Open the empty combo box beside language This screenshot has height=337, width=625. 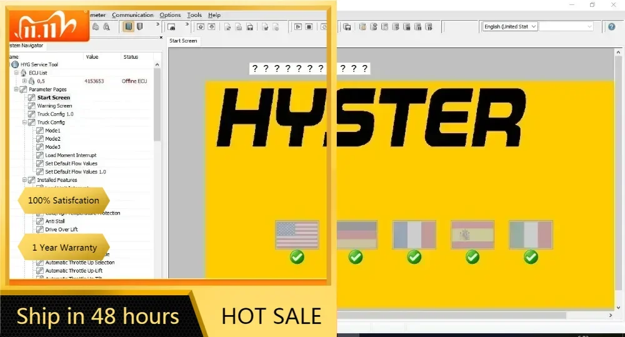point(566,26)
